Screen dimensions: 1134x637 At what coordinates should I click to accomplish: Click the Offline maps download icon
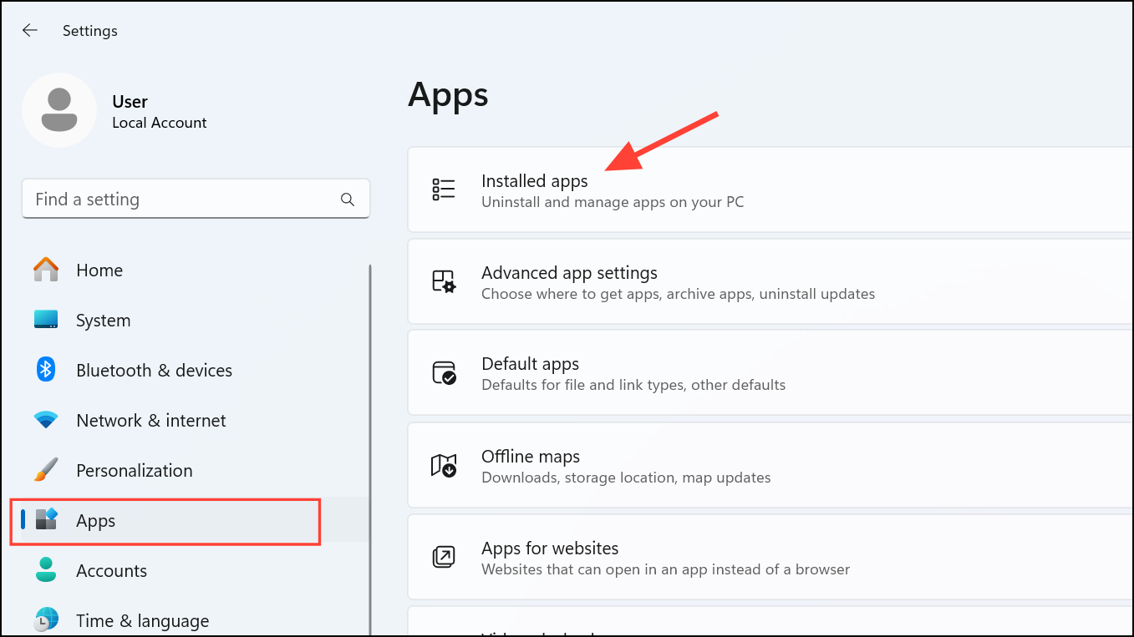point(444,465)
